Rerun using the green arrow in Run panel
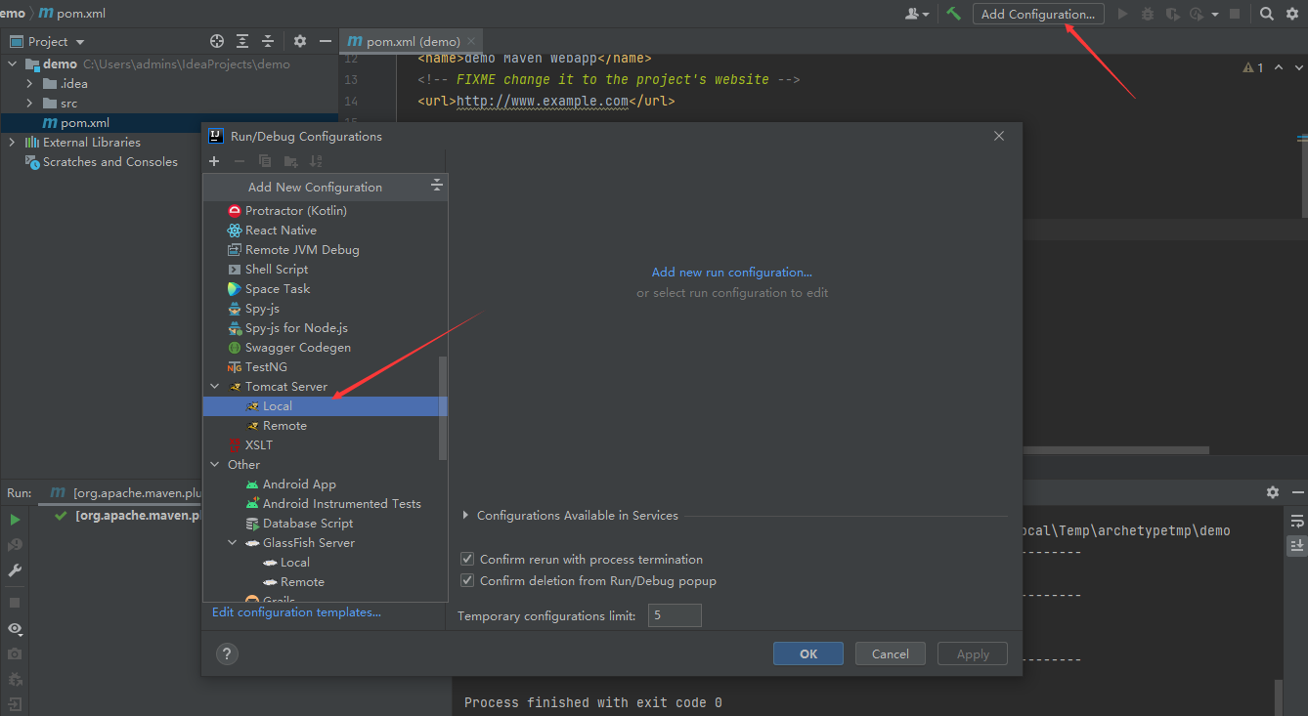The image size is (1308, 716). pos(15,520)
